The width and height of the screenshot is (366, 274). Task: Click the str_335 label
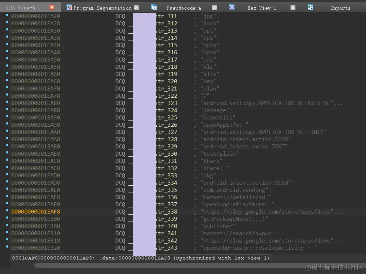tap(166, 190)
